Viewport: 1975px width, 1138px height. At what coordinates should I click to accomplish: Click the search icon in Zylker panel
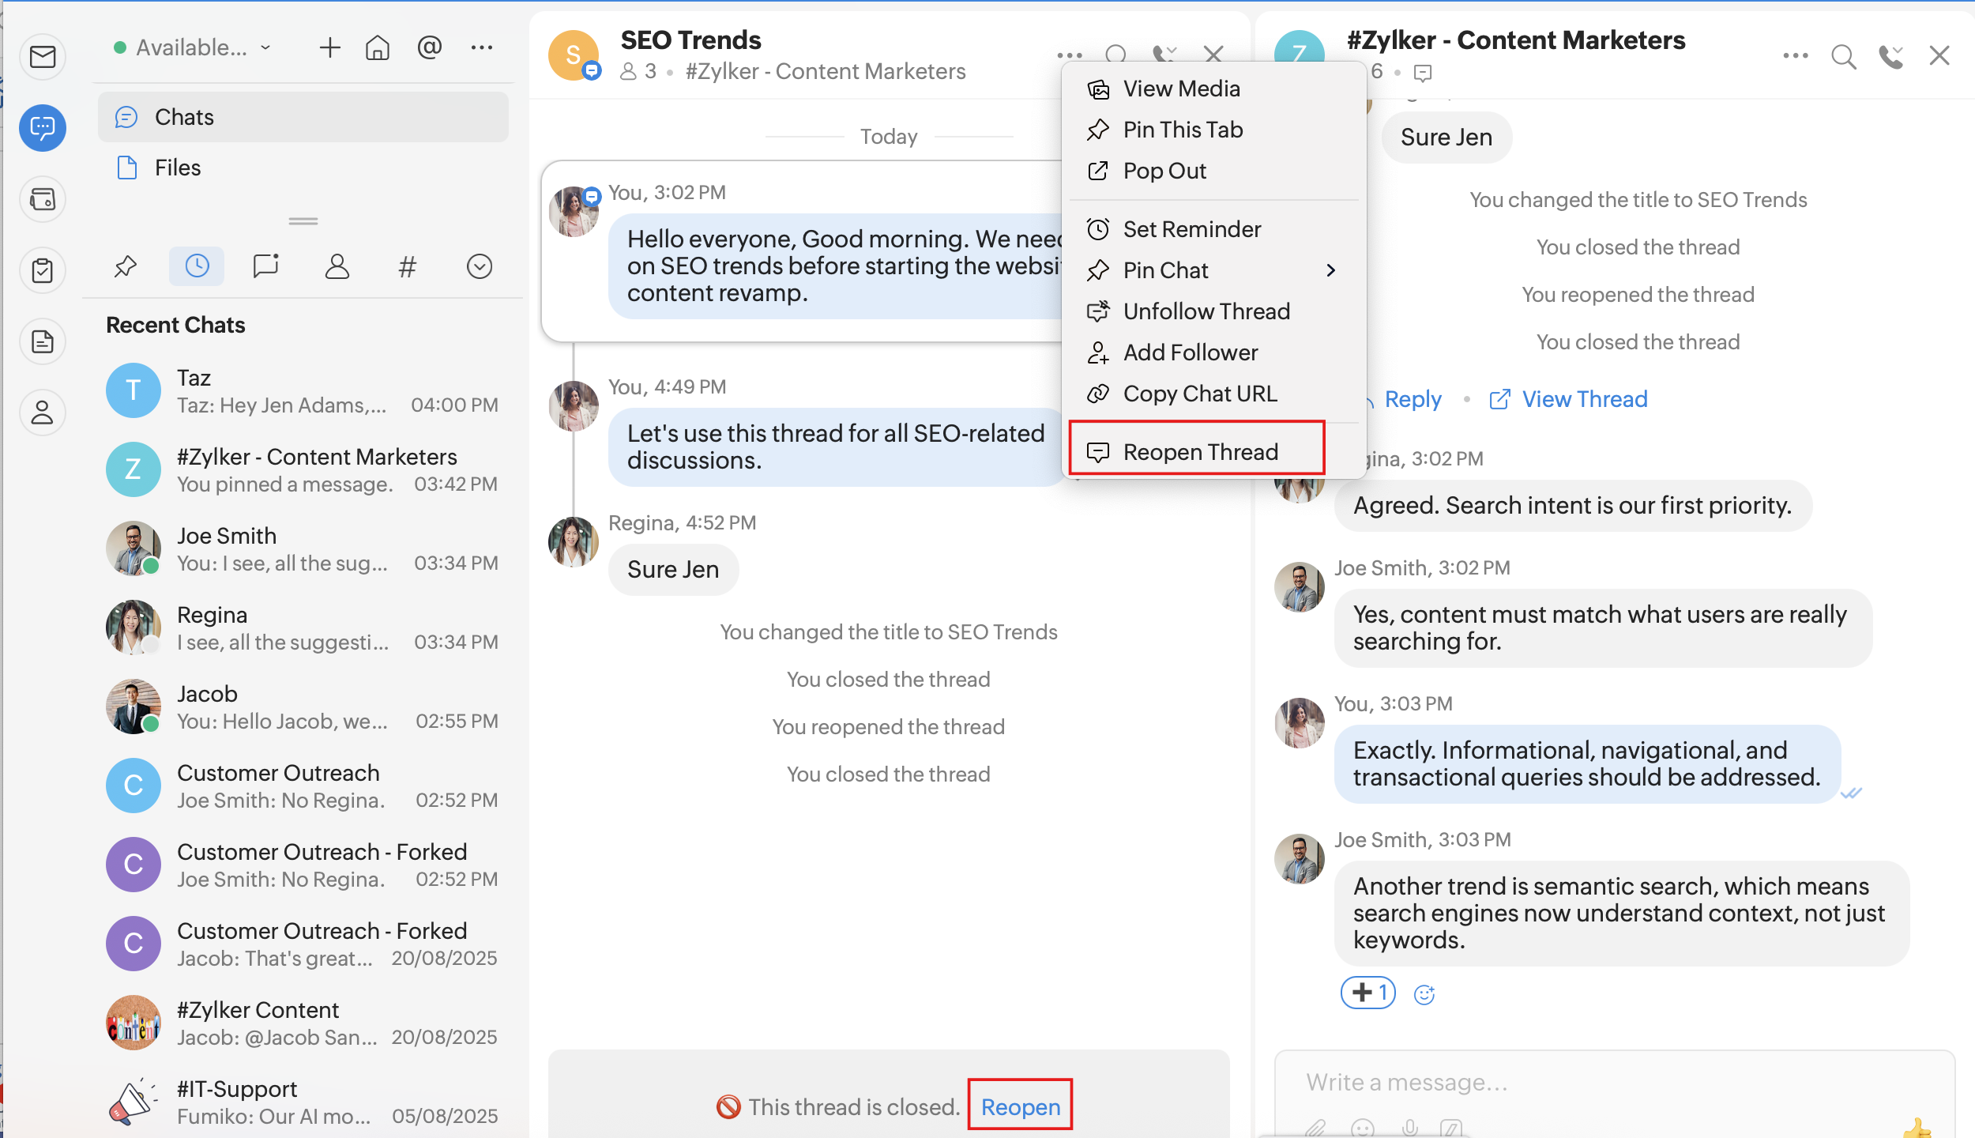(1843, 56)
